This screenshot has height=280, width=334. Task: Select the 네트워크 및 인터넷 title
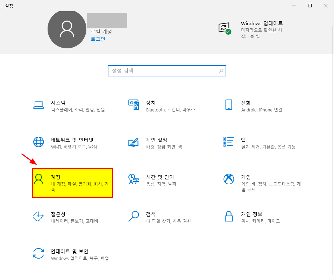point(72,140)
